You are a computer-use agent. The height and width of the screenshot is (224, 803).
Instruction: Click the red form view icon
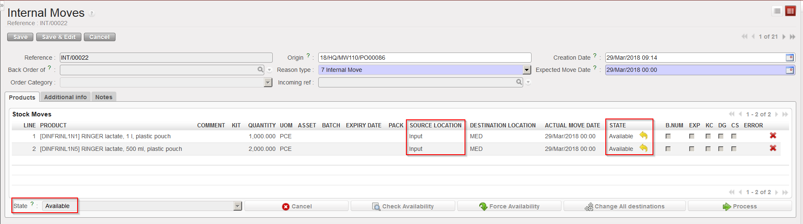point(790,11)
